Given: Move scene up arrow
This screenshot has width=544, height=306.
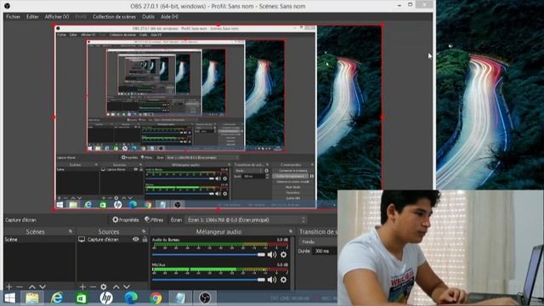Looking at the screenshot, I should (32, 287).
